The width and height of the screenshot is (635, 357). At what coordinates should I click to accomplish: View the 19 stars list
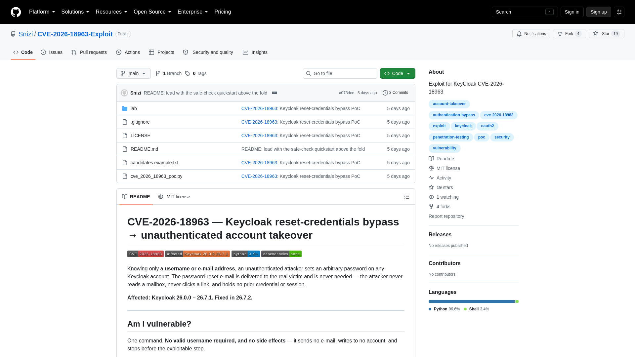point(441,187)
